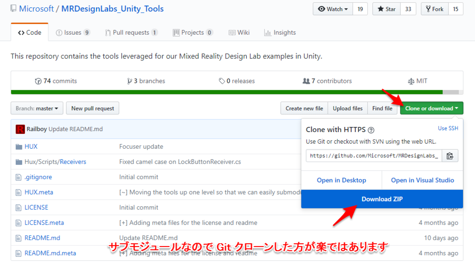Click the Focuser update commit message
The height and width of the screenshot is (265, 475).
coord(141,147)
